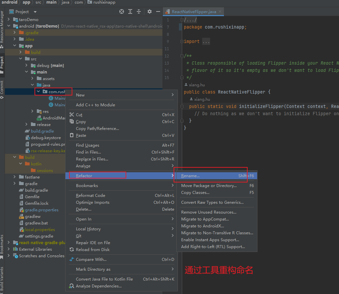Click Copy Path/Reference... entry
The image size is (339, 294).
click(122, 129)
